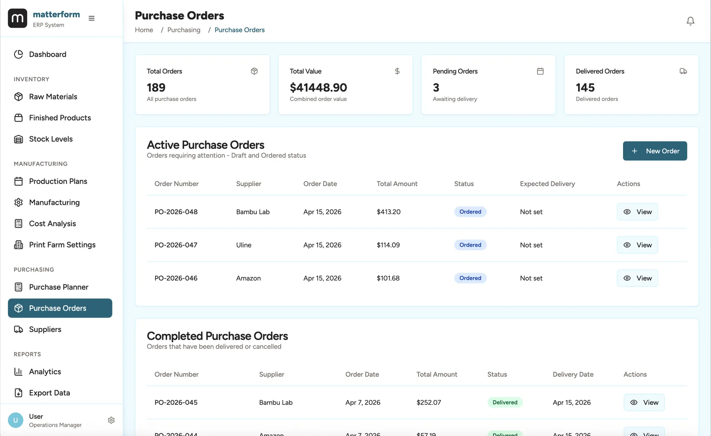
Task: Switch to Purchase Planner
Action: [58, 287]
